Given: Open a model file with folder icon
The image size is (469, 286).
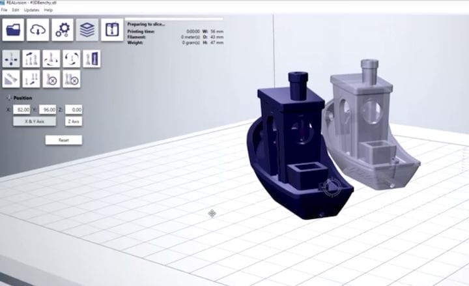Looking at the screenshot, I should (x=13, y=30).
